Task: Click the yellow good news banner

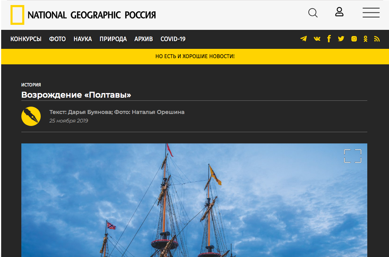Action: click(194, 57)
